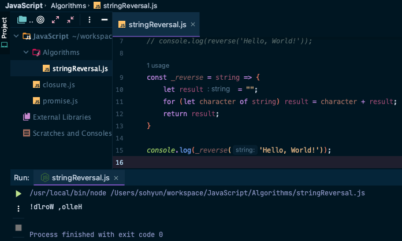Select the Algorithms folder in tree

(62, 53)
